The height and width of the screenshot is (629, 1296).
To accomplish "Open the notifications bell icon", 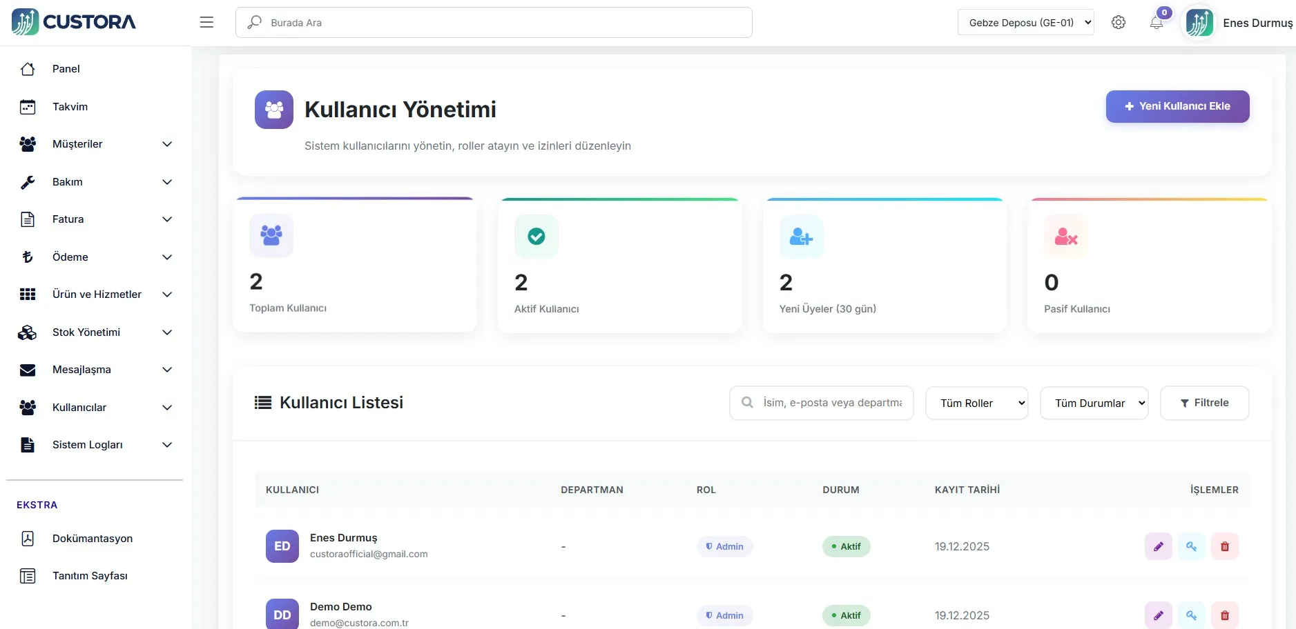I will coord(1157,23).
